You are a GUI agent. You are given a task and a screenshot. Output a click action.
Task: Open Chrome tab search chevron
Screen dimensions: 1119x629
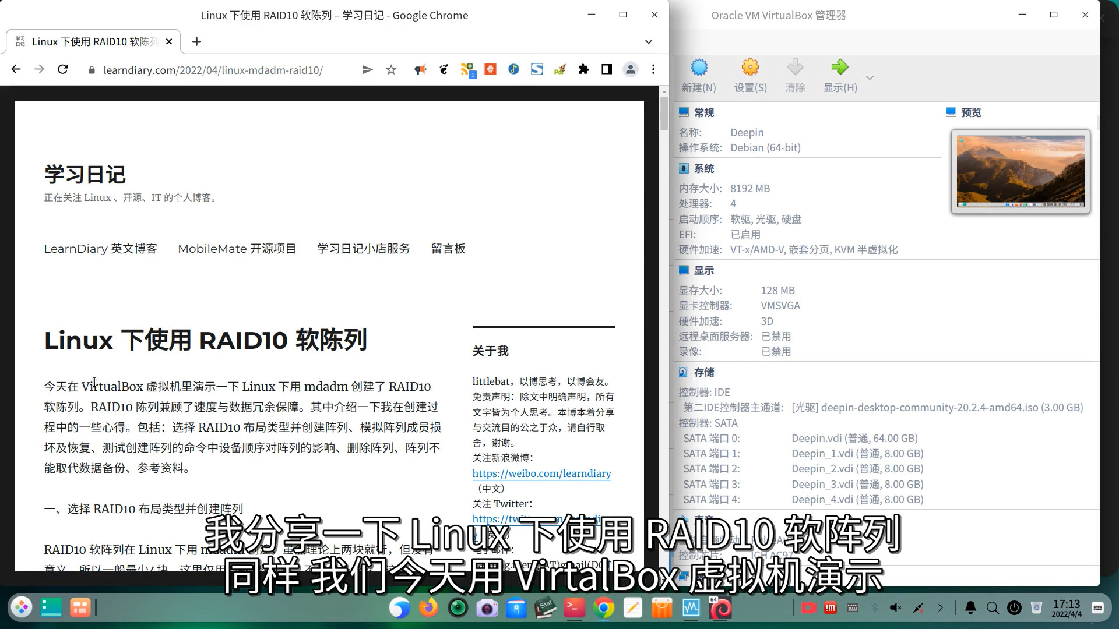coord(649,42)
